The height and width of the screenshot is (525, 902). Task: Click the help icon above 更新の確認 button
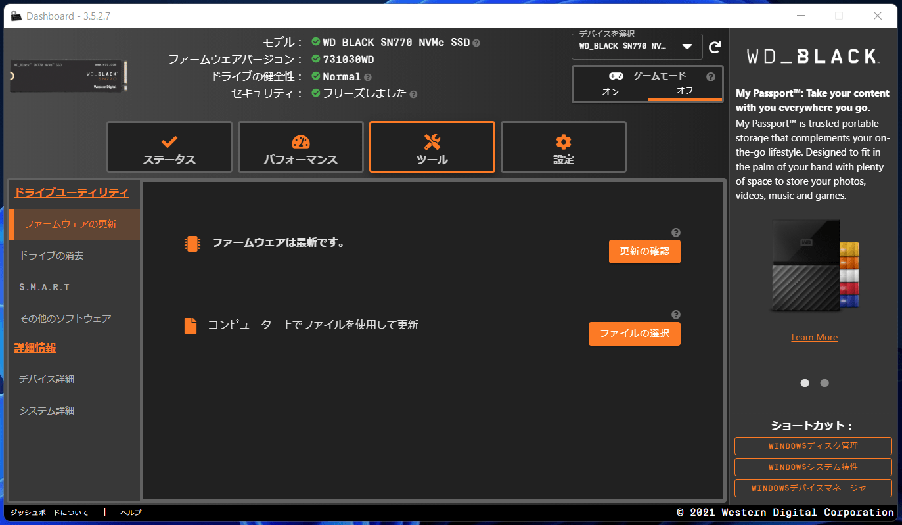pyautogui.click(x=676, y=233)
